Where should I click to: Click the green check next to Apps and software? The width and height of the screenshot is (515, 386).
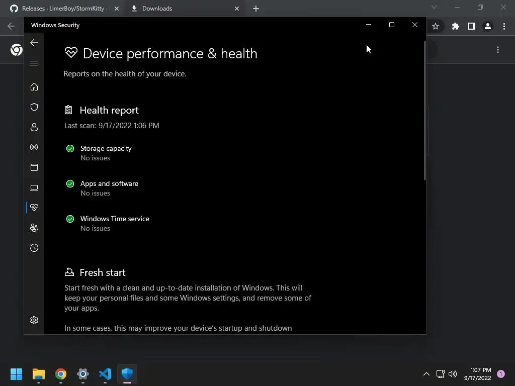tap(70, 184)
